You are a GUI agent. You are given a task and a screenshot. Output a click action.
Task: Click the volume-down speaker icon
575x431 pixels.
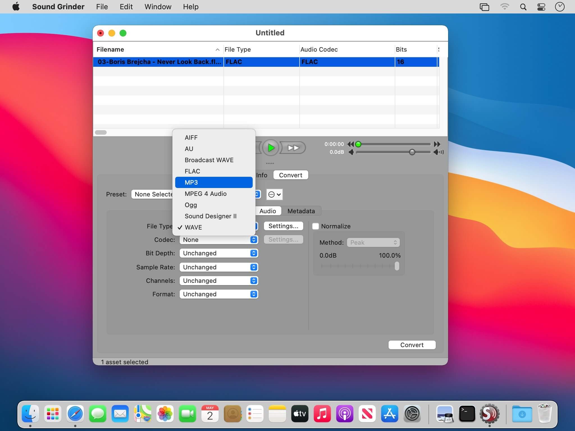[x=351, y=152]
